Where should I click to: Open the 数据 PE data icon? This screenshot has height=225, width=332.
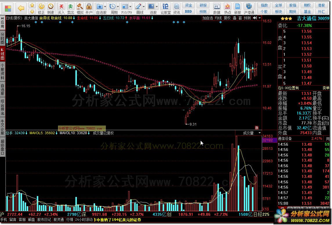point(217,9)
